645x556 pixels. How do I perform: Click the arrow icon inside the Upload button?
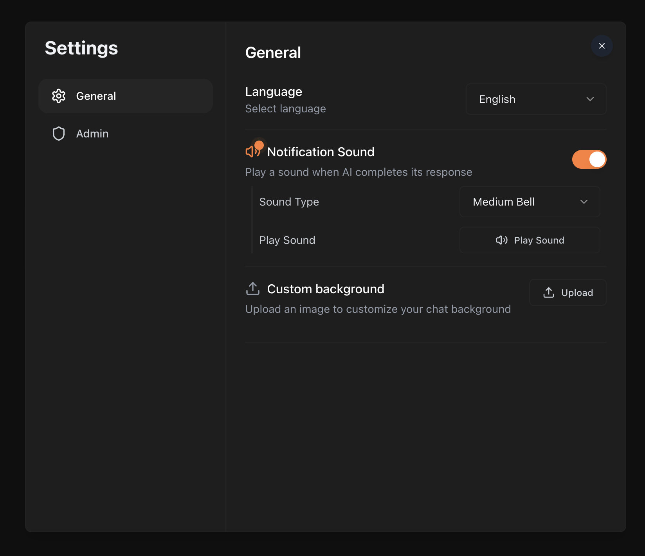pos(549,292)
